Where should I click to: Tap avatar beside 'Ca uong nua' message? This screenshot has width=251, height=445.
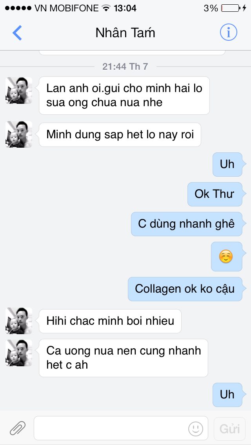tap(19, 353)
